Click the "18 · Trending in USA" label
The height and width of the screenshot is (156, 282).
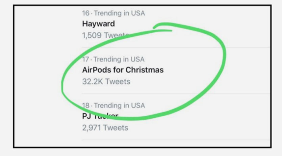coord(113,106)
